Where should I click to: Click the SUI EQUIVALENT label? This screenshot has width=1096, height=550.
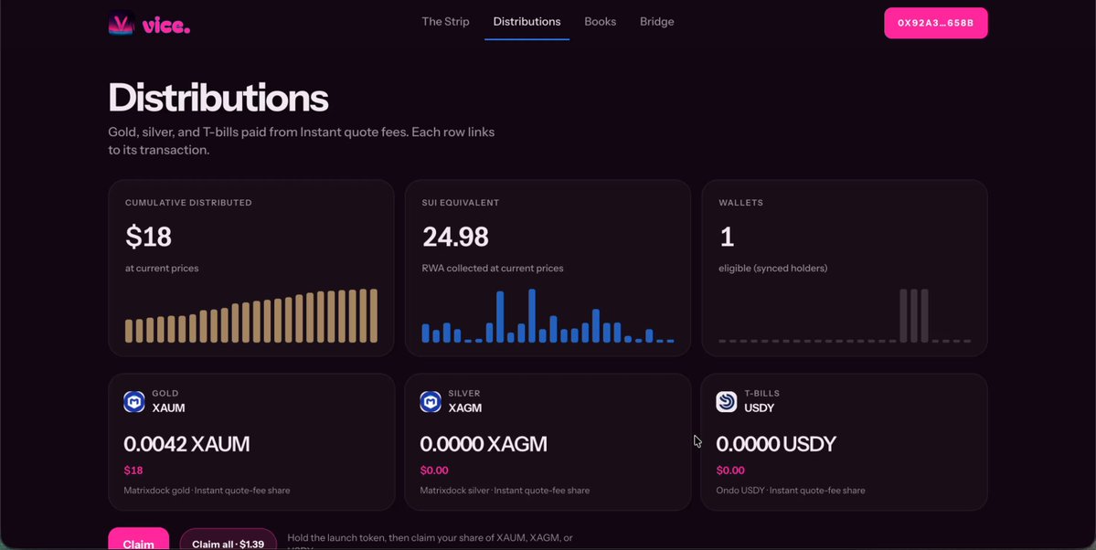tap(461, 203)
